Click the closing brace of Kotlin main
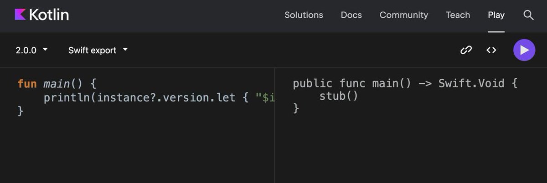Image resolution: width=547 pixels, height=183 pixels. (20, 111)
